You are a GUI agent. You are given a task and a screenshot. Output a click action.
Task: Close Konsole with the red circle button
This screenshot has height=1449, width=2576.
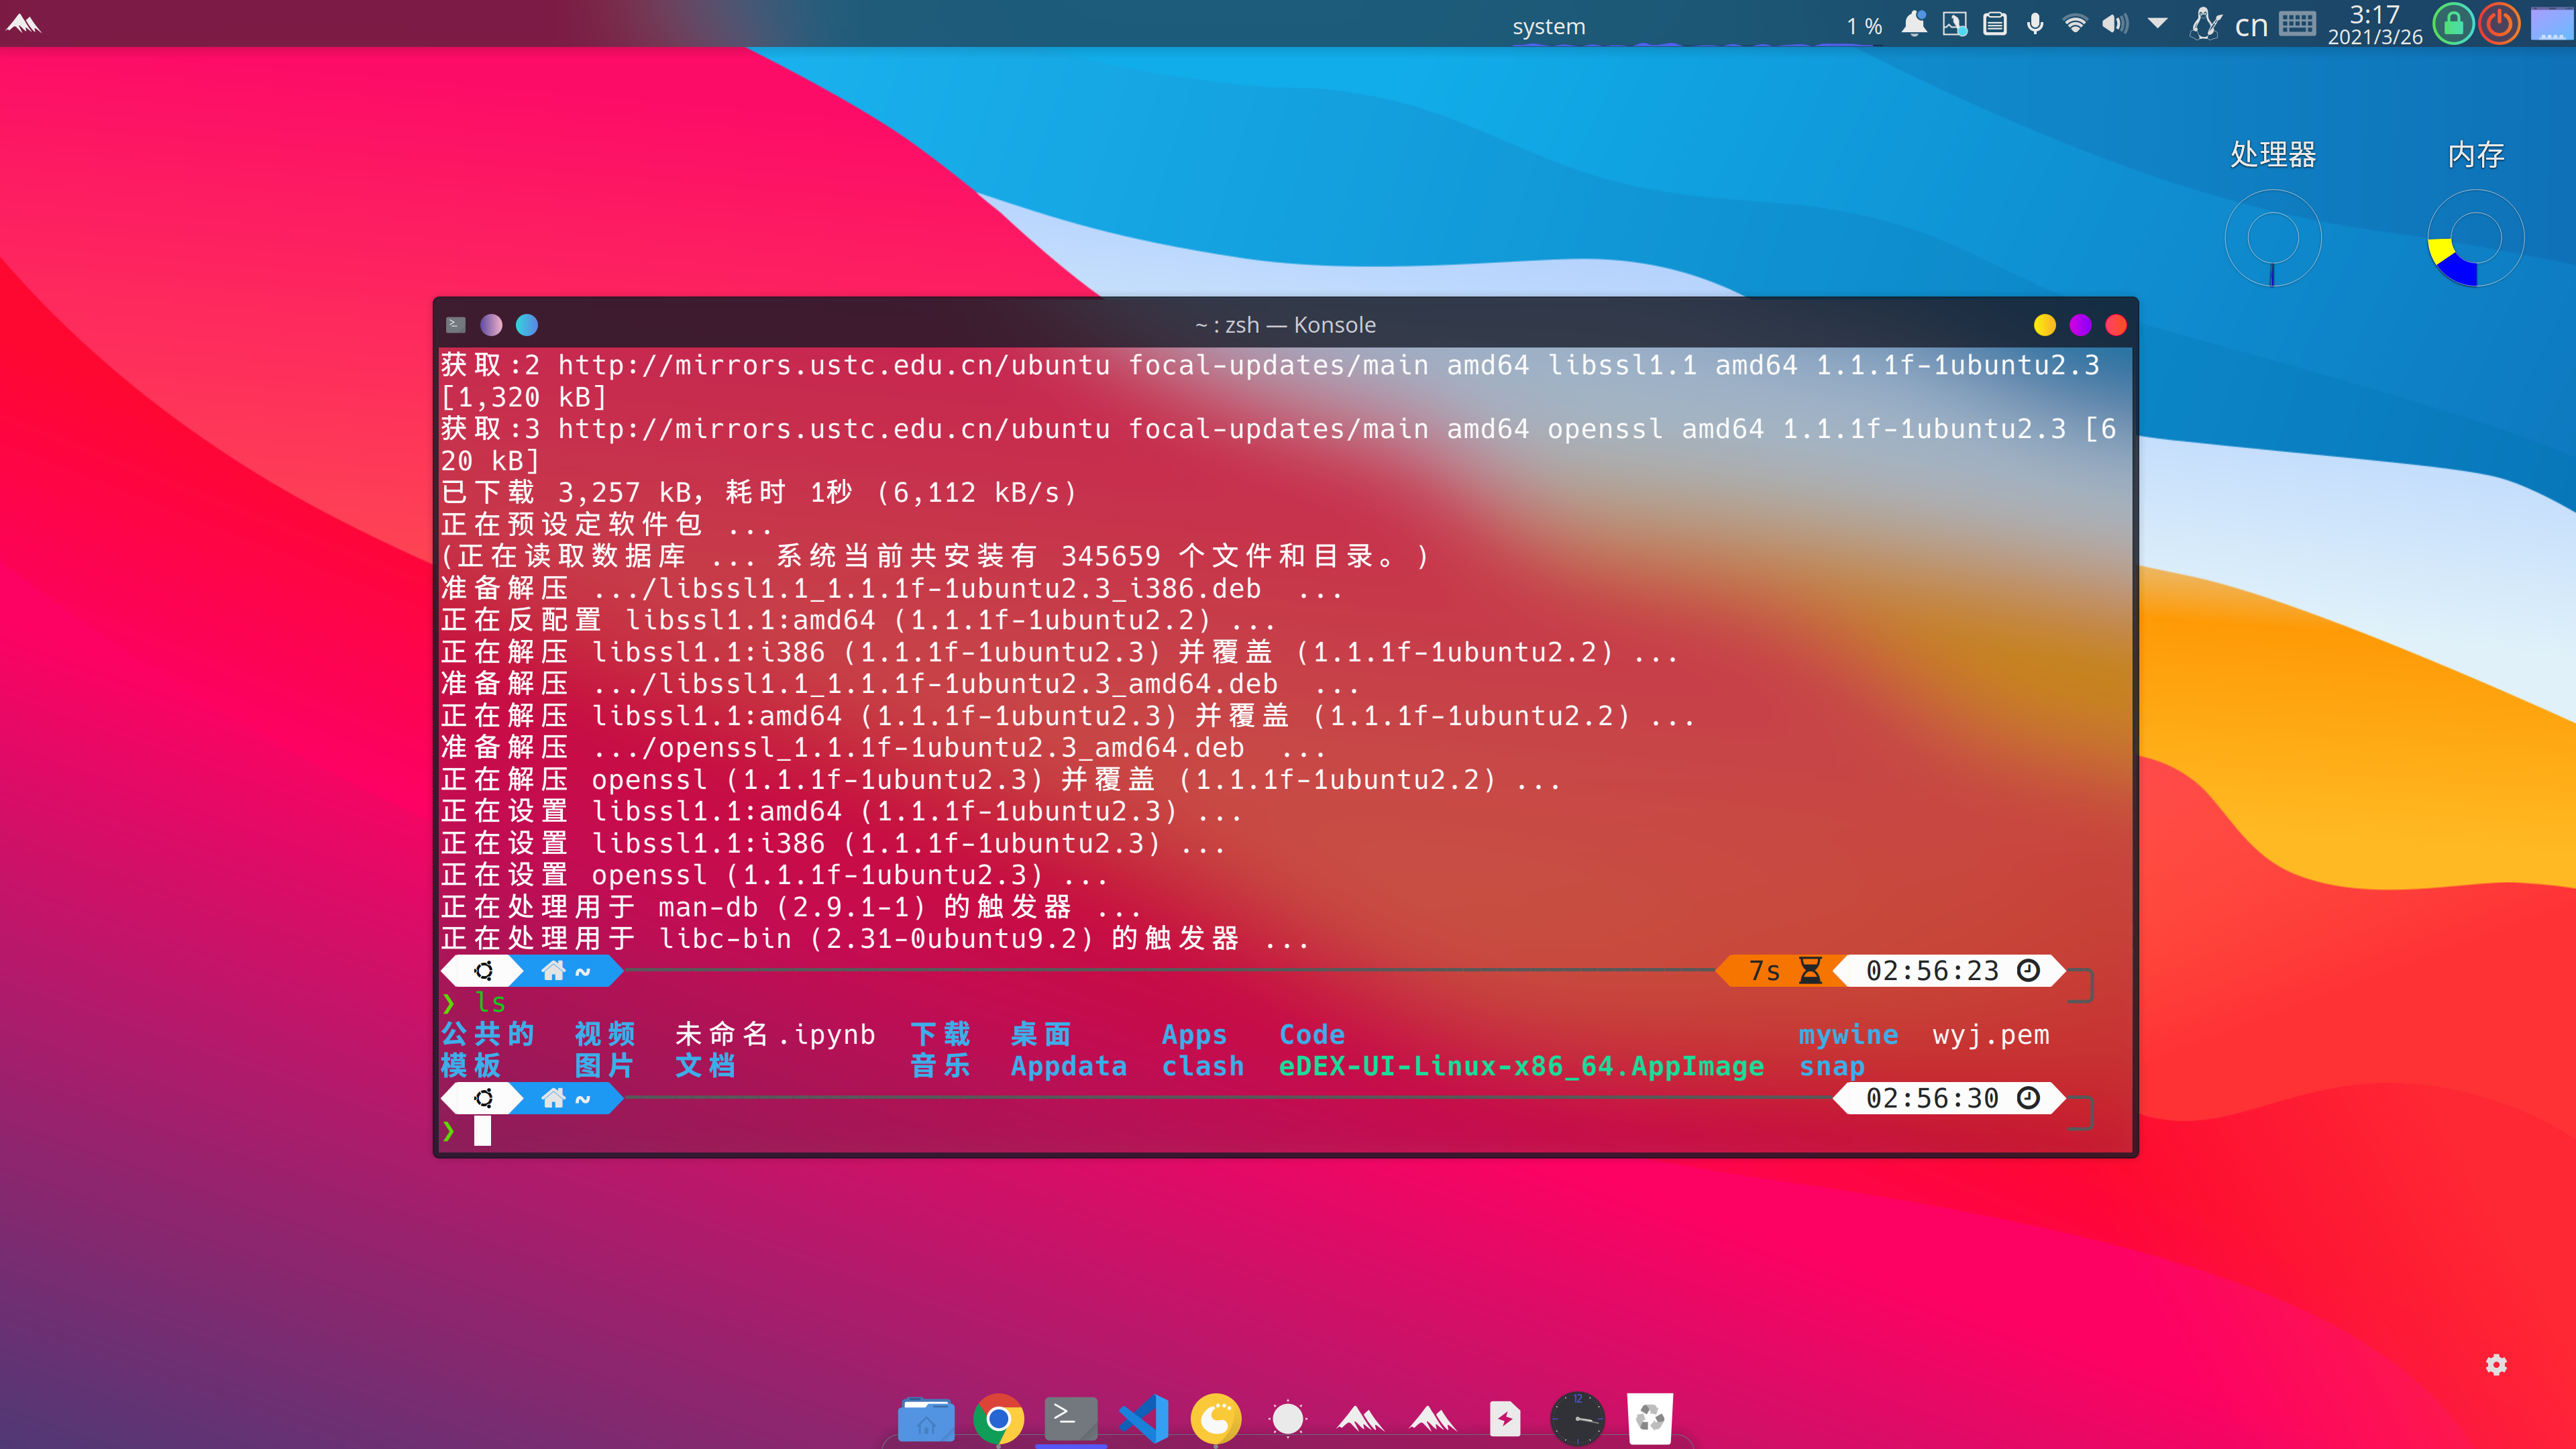[x=2116, y=325]
